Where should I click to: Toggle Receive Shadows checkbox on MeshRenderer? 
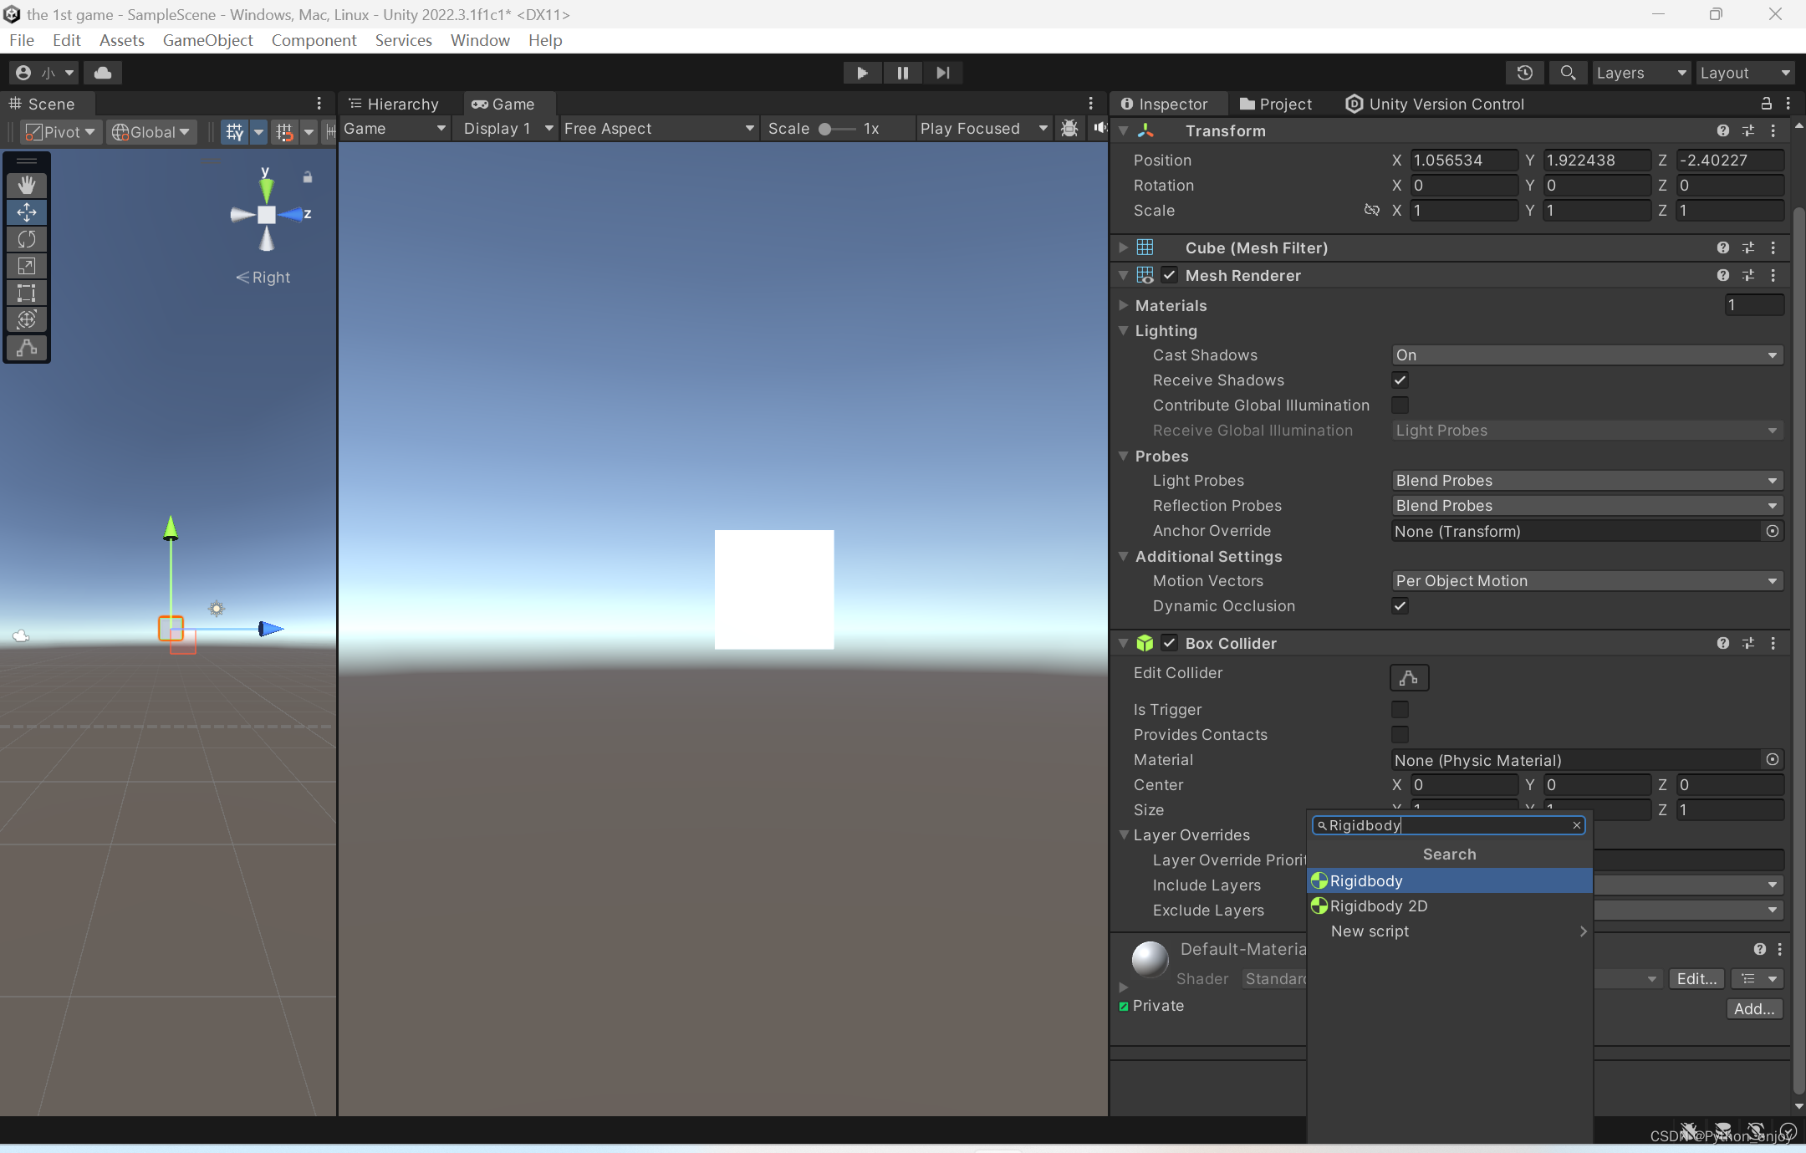(x=1400, y=379)
